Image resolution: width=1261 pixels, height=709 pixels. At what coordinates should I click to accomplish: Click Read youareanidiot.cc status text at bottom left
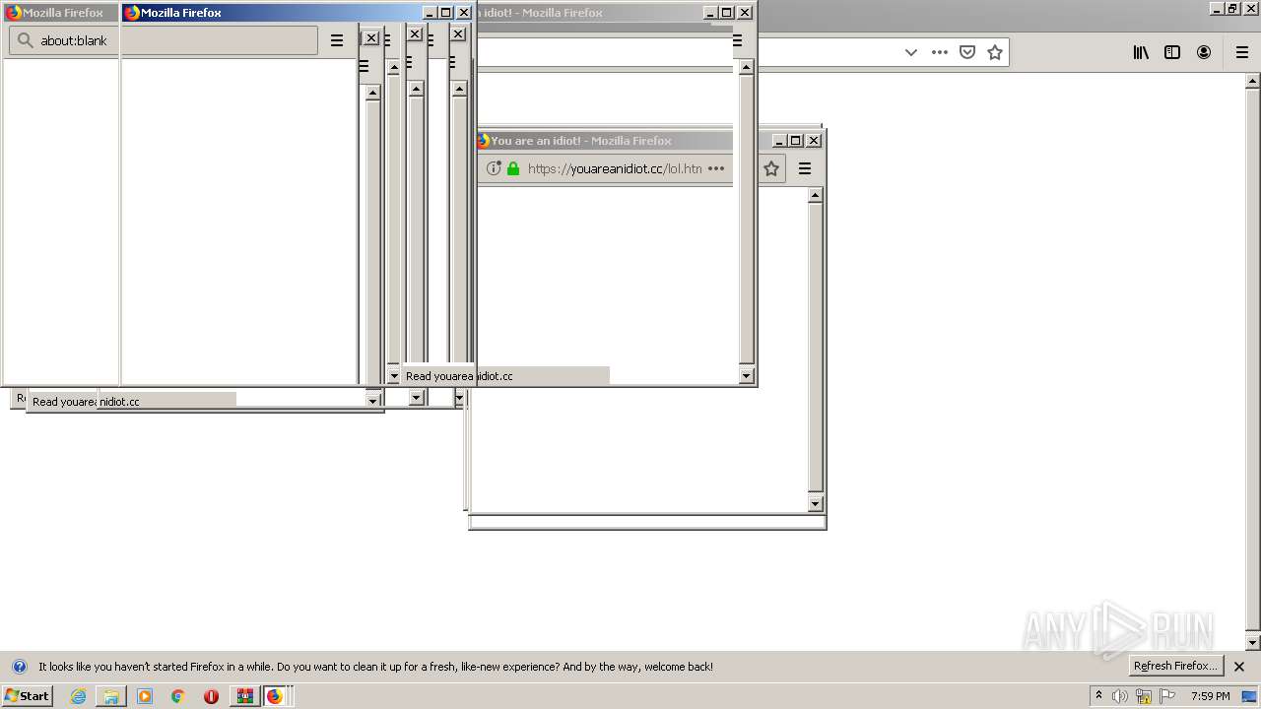click(86, 402)
